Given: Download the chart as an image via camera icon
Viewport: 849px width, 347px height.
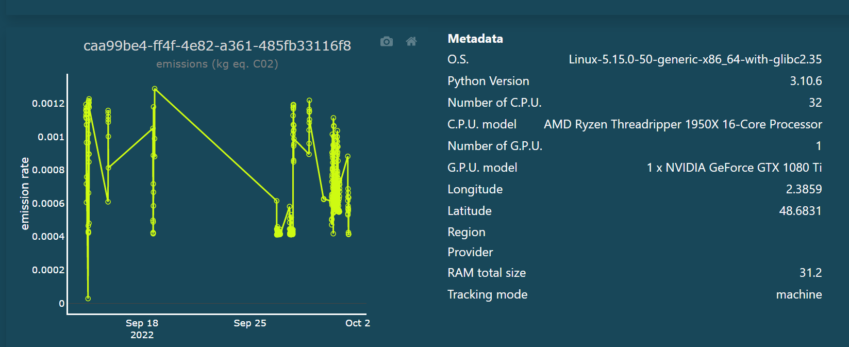Looking at the screenshot, I should [x=386, y=41].
